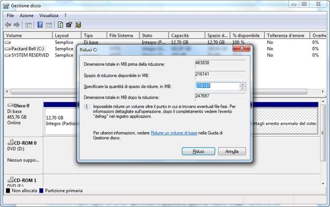The image size is (330, 207).
Task: Click the Nessun suppo... label under CD-ROM 0
Action: point(23,160)
